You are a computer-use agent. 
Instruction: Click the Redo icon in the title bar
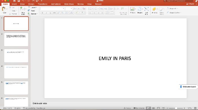pos(29,1)
